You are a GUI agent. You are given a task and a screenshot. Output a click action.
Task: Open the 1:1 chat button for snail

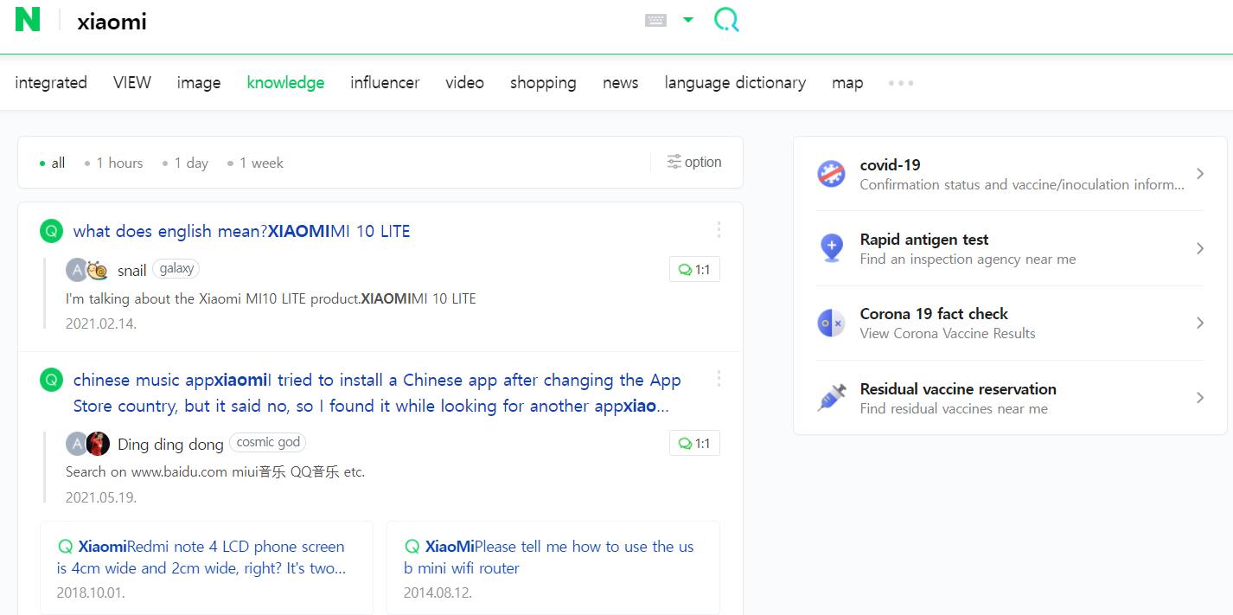pyautogui.click(x=694, y=270)
